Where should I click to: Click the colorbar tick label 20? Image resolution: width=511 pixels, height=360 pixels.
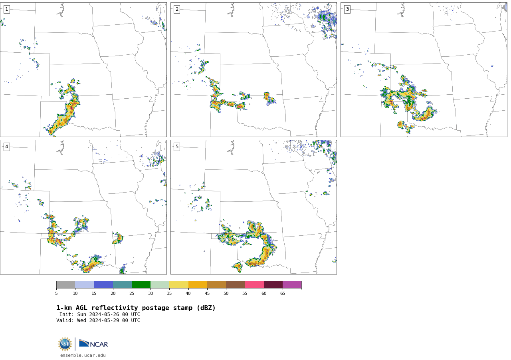click(x=113, y=294)
